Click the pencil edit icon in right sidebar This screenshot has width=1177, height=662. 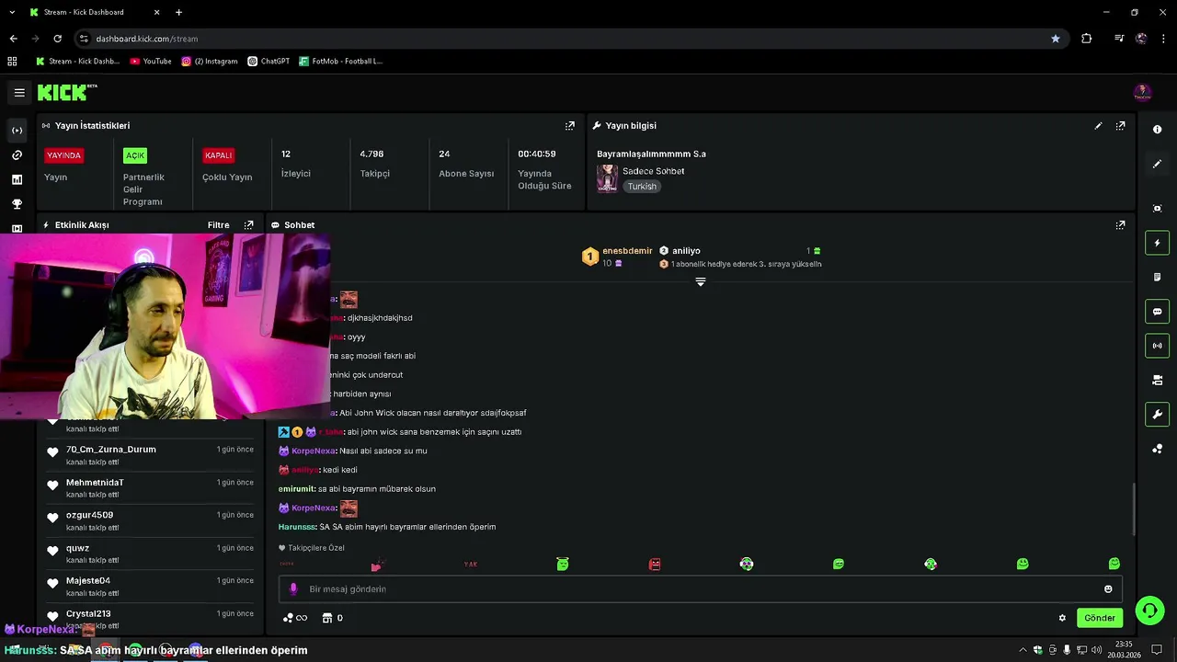pyautogui.click(x=1157, y=164)
